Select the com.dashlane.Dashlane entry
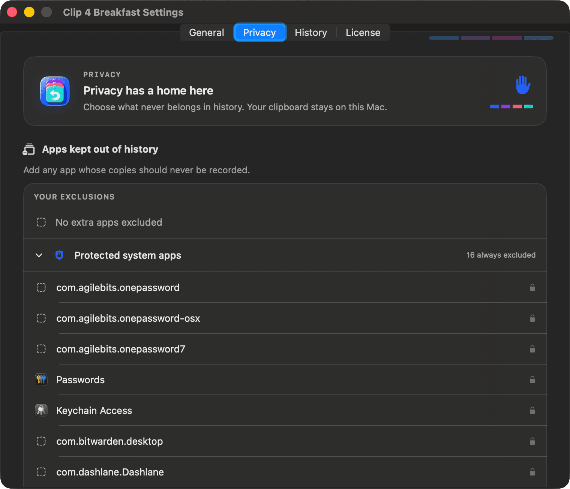 pyautogui.click(x=285, y=472)
